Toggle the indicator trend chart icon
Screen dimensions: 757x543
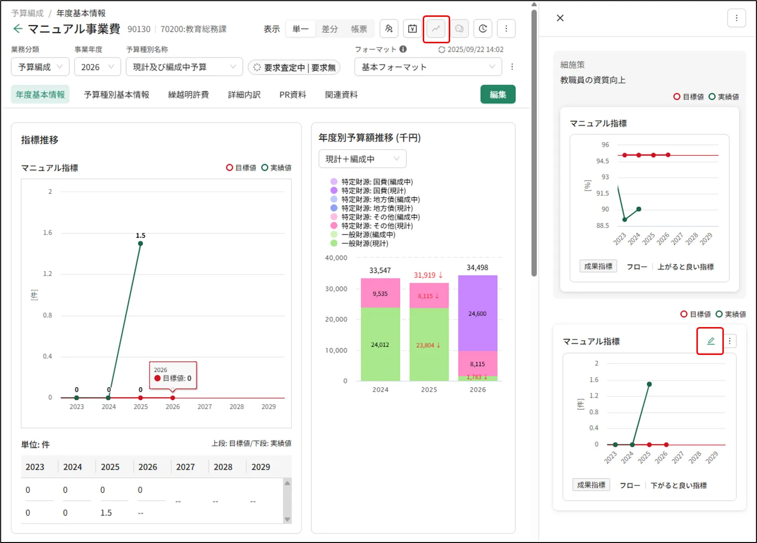click(436, 29)
